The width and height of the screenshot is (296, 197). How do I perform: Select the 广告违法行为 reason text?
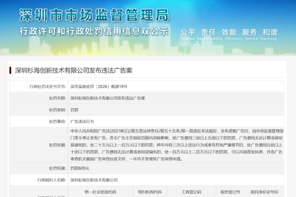pyautogui.click(x=82, y=121)
